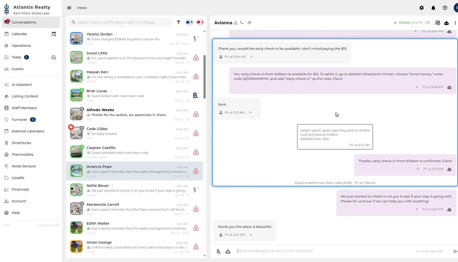Viewport: 458px width, 262px height.
Task: Open the filter funnel for conversations
Action: click(178, 22)
